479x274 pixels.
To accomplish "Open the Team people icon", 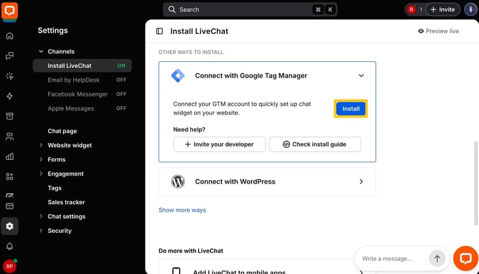I will (x=9, y=136).
